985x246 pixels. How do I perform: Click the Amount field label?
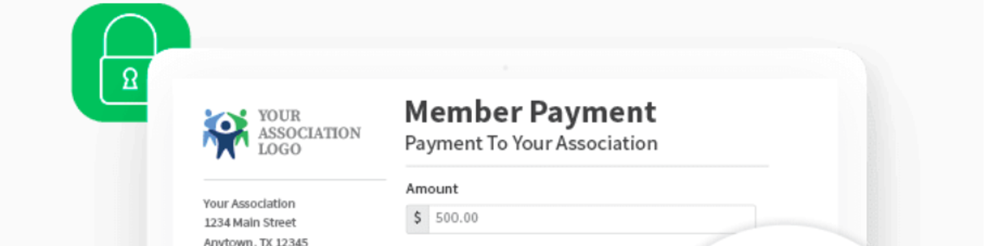432,189
